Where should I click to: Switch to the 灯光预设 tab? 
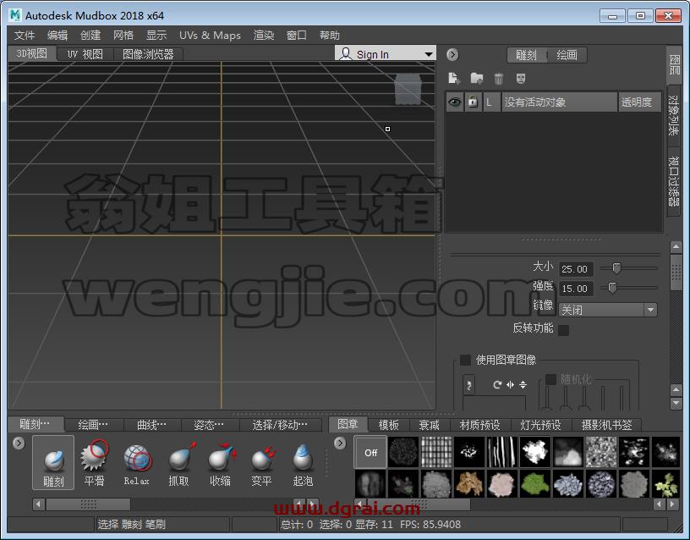[x=541, y=425]
